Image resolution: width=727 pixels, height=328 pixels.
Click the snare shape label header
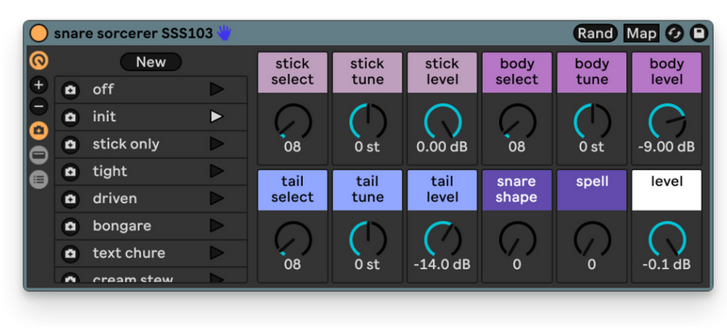point(517,189)
